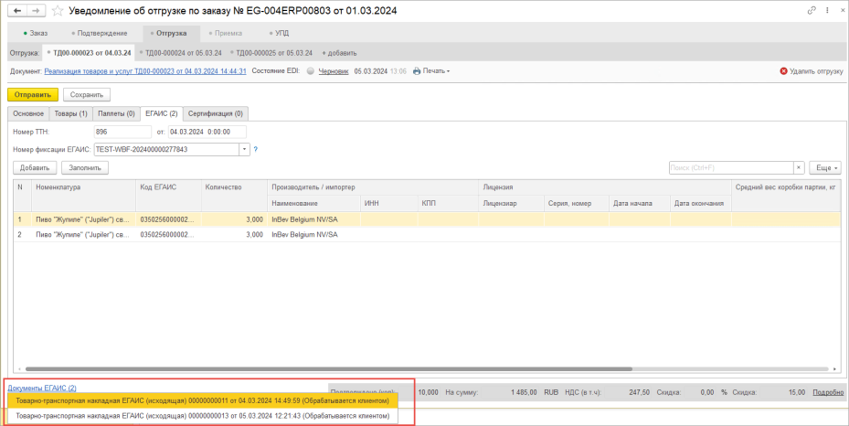Screen dimensions: 849x426
Task: Click quantity 3,000 in row 1
Action: (x=254, y=219)
